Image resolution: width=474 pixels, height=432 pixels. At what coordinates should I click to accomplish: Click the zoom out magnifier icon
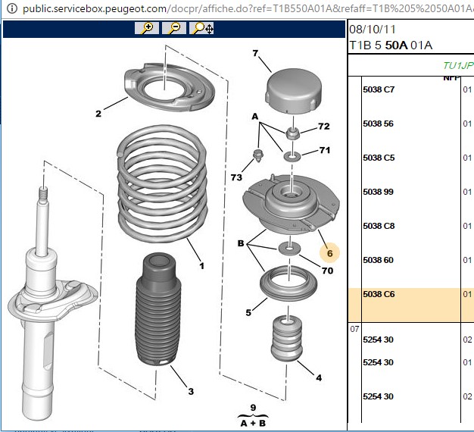(174, 28)
